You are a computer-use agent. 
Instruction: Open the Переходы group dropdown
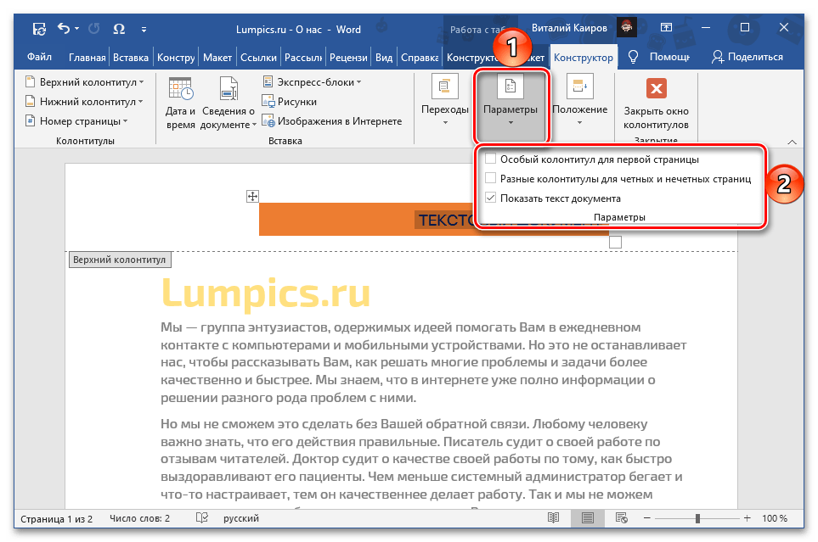click(x=445, y=101)
